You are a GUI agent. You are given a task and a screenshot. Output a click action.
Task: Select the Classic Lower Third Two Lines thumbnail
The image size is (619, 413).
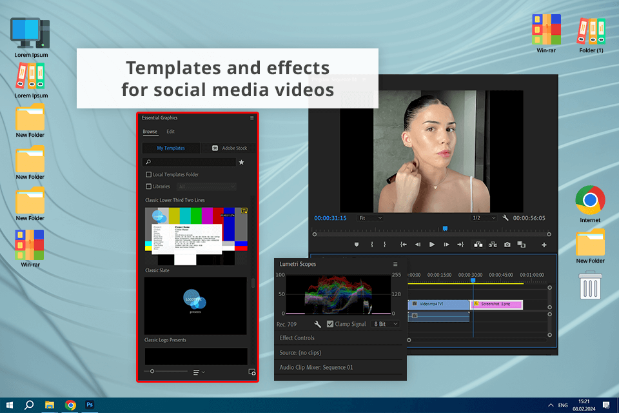pyautogui.click(x=196, y=236)
